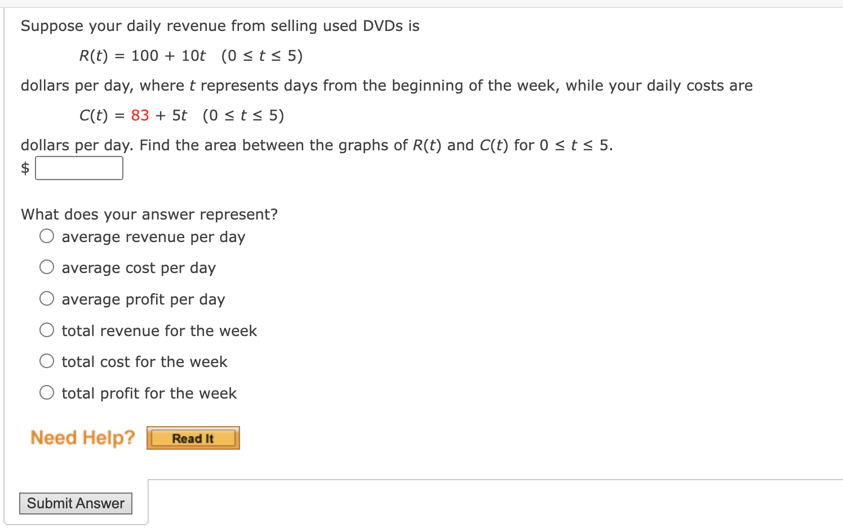Choose "average profit per day"

(47, 298)
